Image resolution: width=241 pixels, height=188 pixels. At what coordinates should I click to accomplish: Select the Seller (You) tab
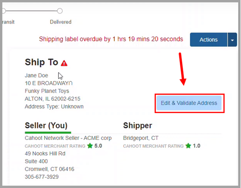46,125
